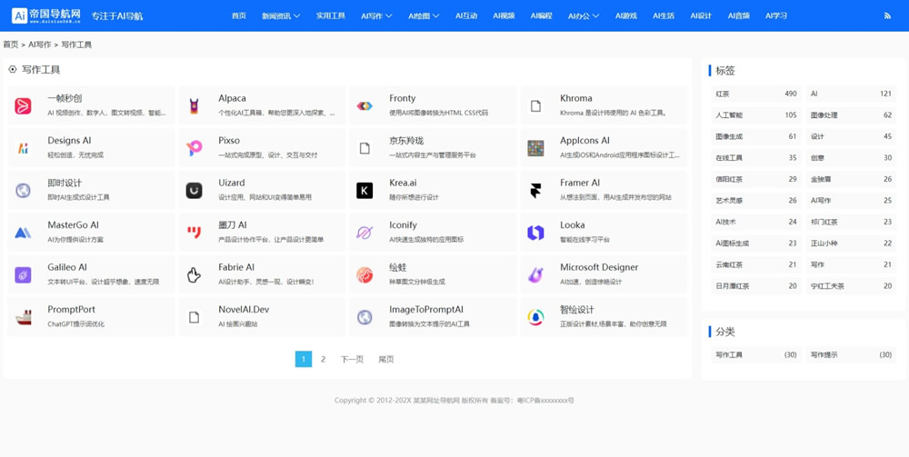This screenshot has height=457, width=909.
Task: Click the Framer AI logo icon
Action: [535, 191]
